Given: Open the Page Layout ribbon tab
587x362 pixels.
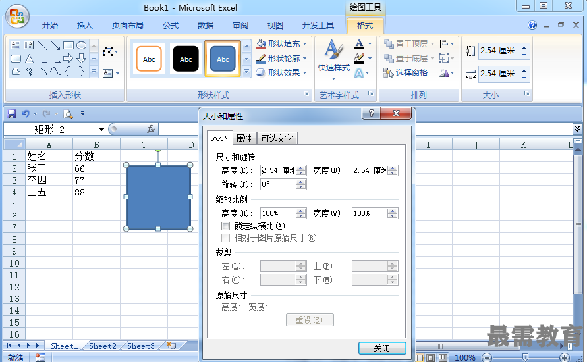Looking at the screenshot, I should (x=128, y=26).
